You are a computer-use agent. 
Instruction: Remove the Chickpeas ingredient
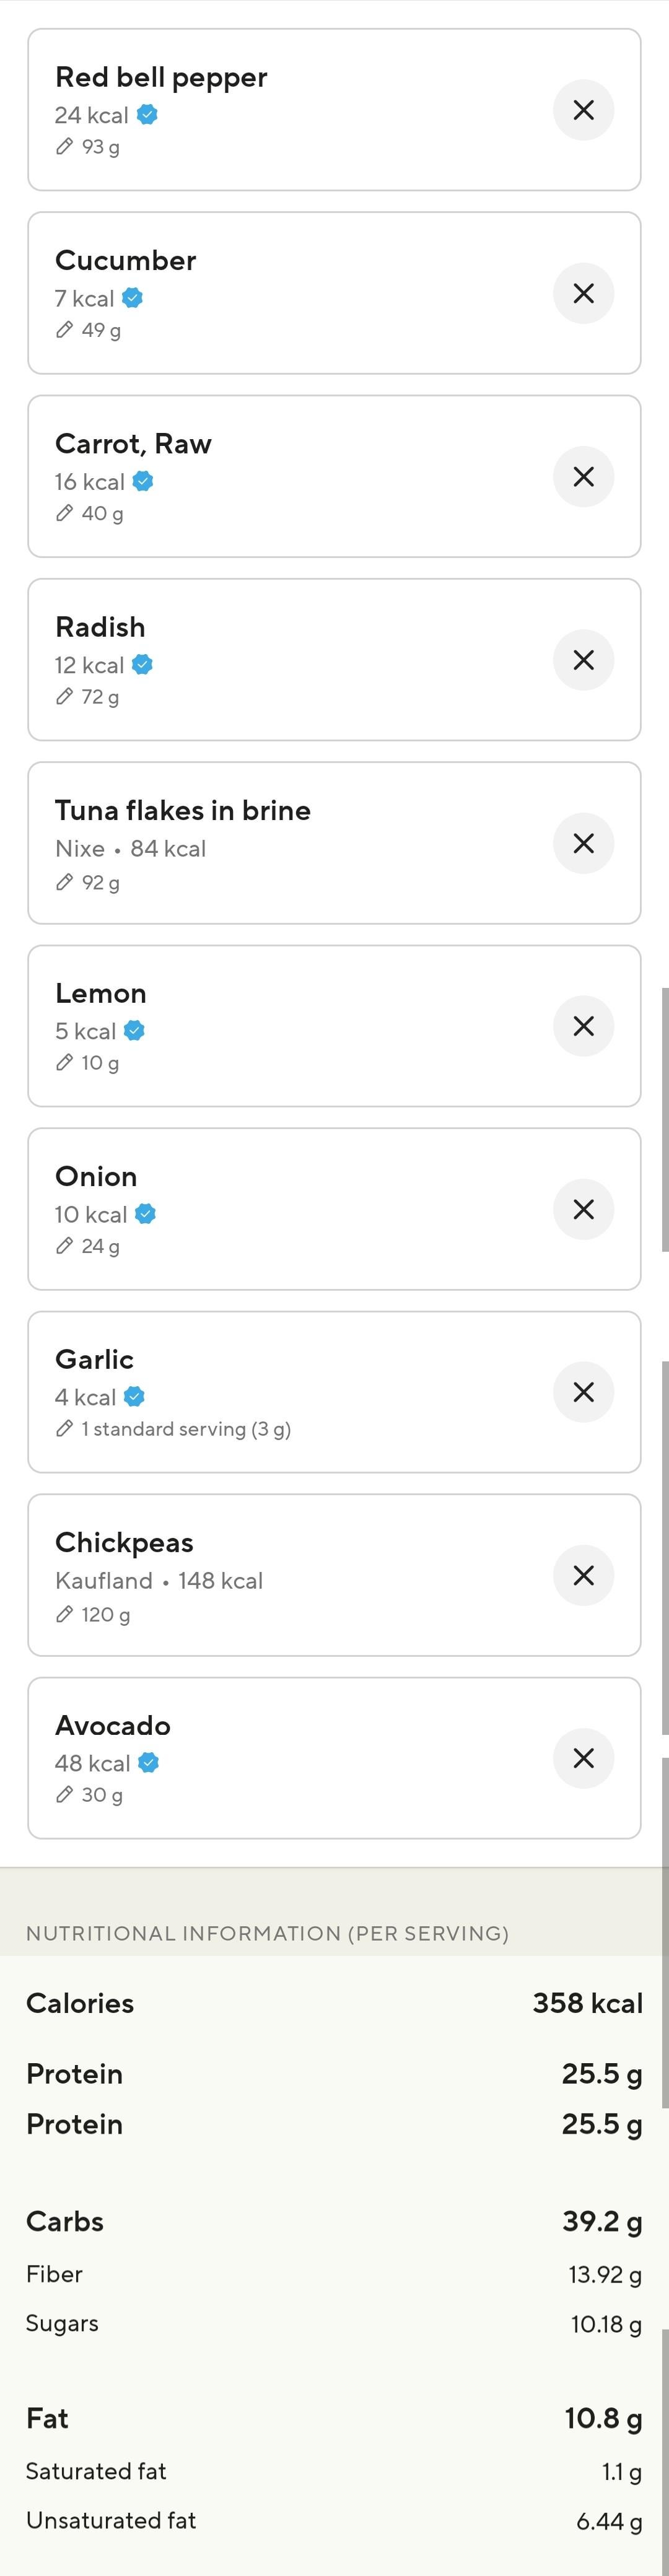click(x=583, y=1575)
